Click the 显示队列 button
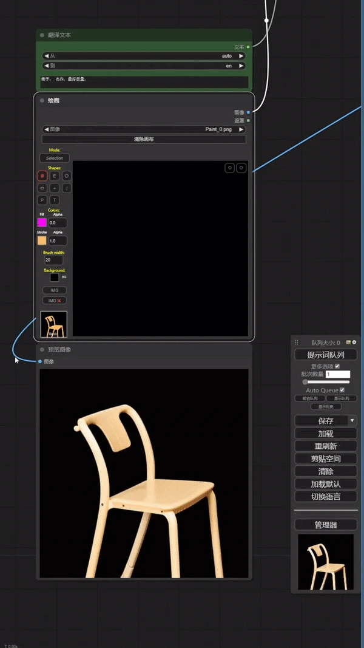Image resolution: width=364 pixels, height=648 pixels. [342, 398]
